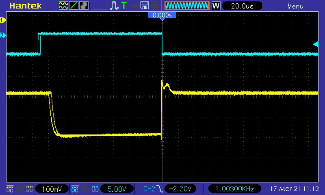This screenshot has height=195, width=325.
Task: Click the printer icon in top bar
Action: pyautogui.click(x=155, y=6)
